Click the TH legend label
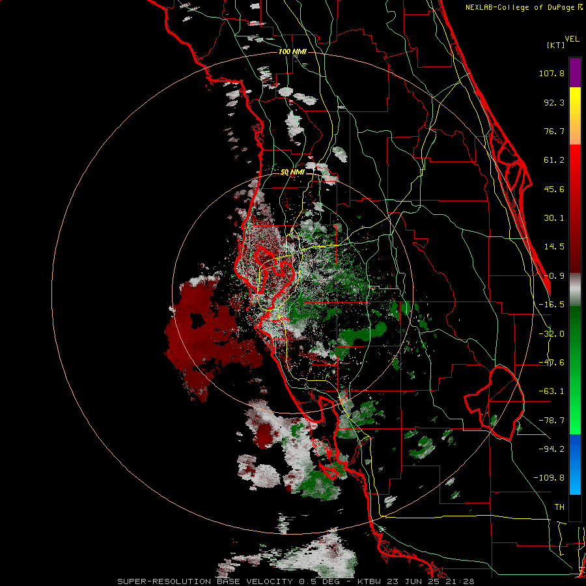The width and height of the screenshot is (586, 586). 559,507
